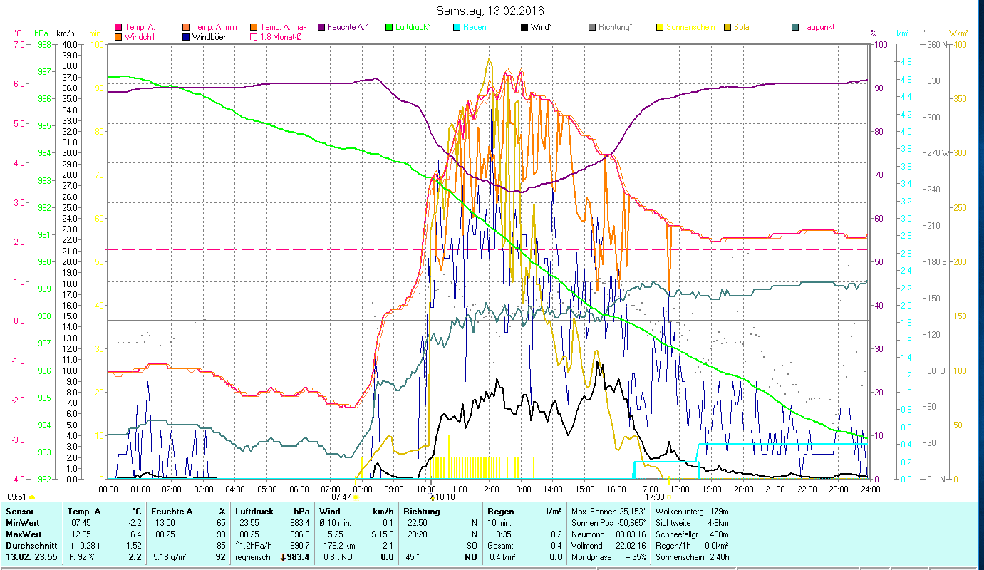984x570 pixels.
Task: Click the yellow sun icon beside 09:51
Action: tap(31, 497)
